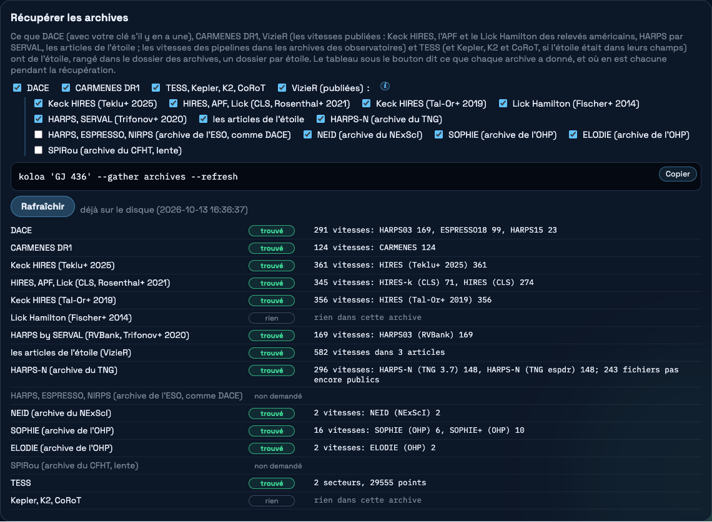Uncheck the DACE checkbox
The image size is (712, 522).
[x=17, y=87]
